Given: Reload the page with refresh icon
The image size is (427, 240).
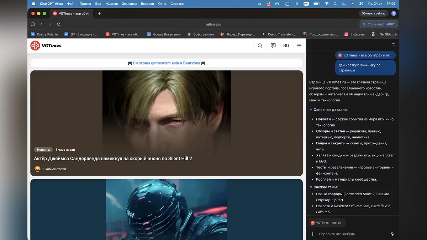Looking at the screenshot, I should pos(59,24).
